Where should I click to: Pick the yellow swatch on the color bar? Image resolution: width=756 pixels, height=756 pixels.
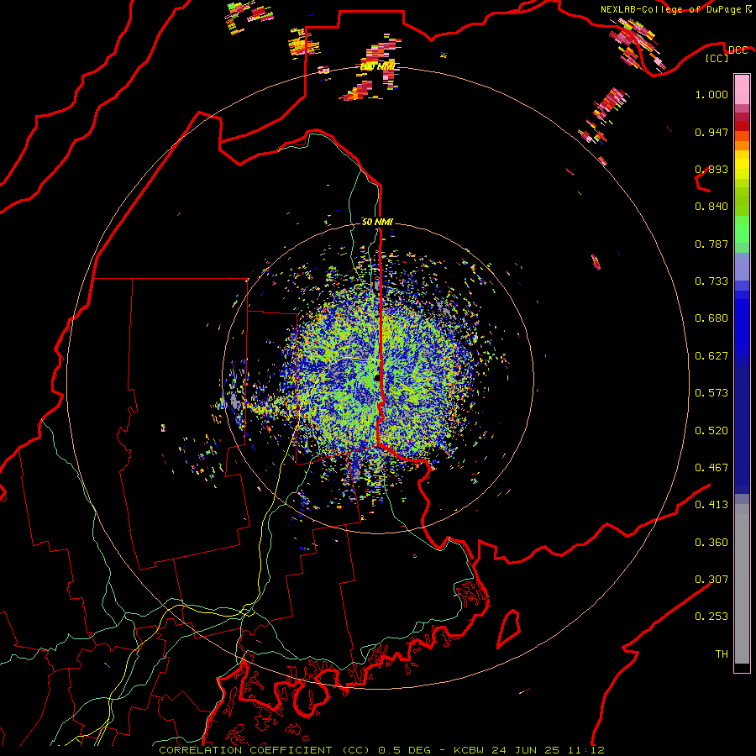[x=742, y=165]
